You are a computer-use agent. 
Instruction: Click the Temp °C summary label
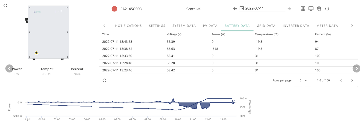pos(47,69)
